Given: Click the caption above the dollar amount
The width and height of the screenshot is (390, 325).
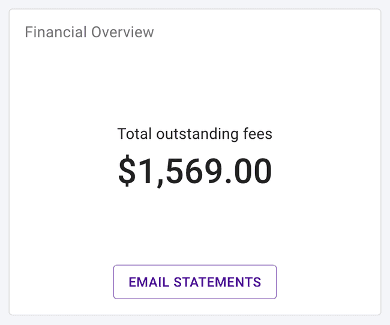Looking at the screenshot, I should coord(194,133).
